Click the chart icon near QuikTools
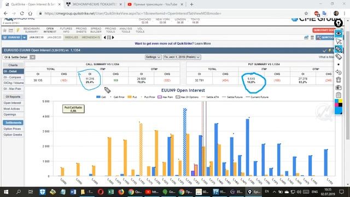Viewport: 350px width, 197px height. 306,38
